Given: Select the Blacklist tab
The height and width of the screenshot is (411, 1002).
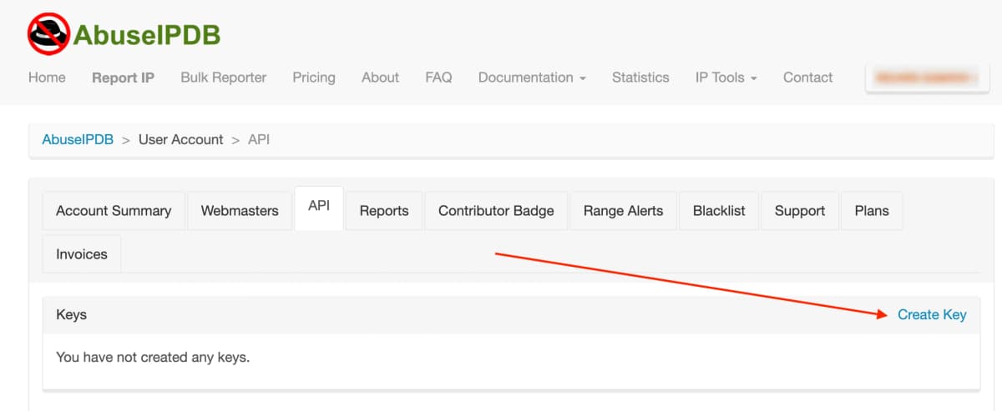Looking at the screenshot, I should coord(719,211).
